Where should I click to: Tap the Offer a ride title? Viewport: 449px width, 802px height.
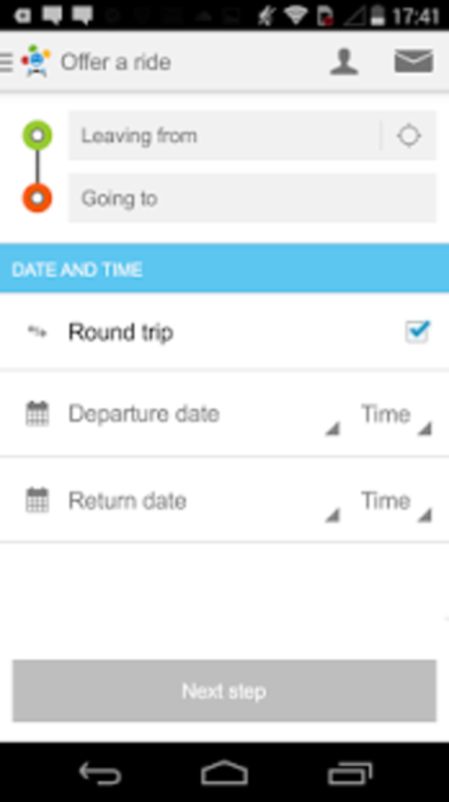[116, 62]
